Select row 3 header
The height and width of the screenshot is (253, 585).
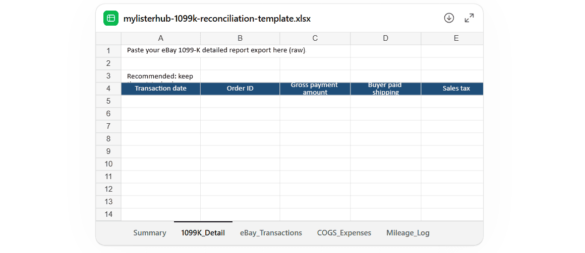[x=108, y=76]
